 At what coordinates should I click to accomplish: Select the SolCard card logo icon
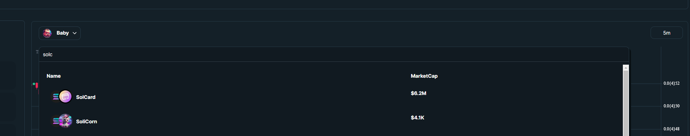65,96
